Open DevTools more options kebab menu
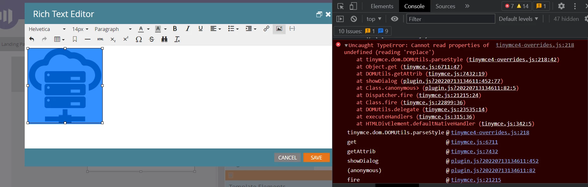This screenshot has height=187, width=588. (575, 6)
